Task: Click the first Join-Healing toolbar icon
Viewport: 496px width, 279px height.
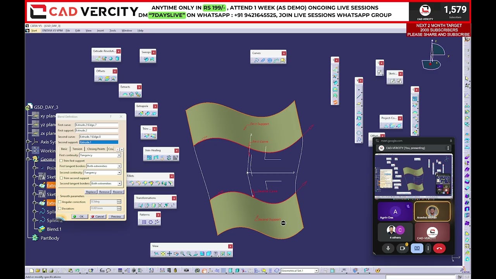Action: pos(149,158)
